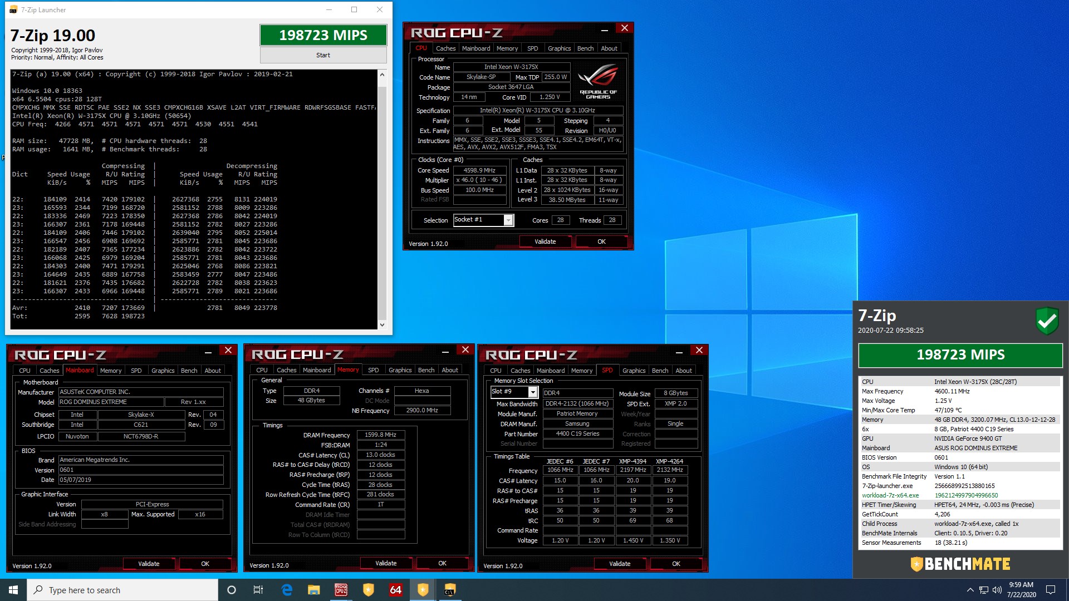Click the Republic of Gamers logo in CPU-Z

598,82
